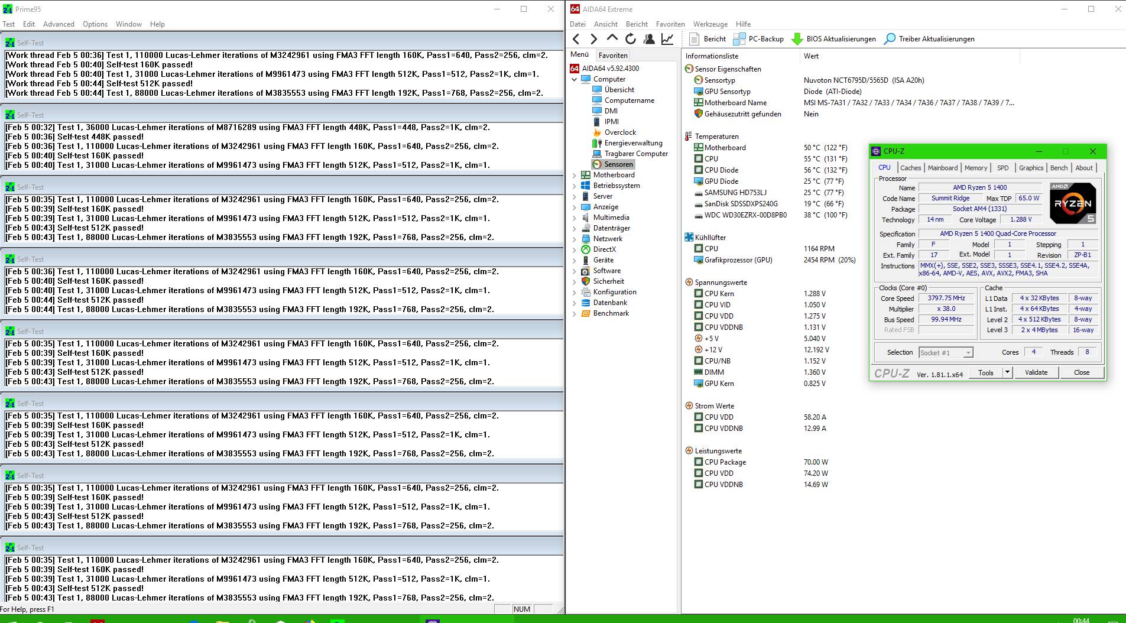Select Übersicht in the AIDA64 tree
The width and height of the screenshot is (1126, 623).
[614, 90]
